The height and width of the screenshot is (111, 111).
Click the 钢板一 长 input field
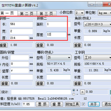point(21,24)
